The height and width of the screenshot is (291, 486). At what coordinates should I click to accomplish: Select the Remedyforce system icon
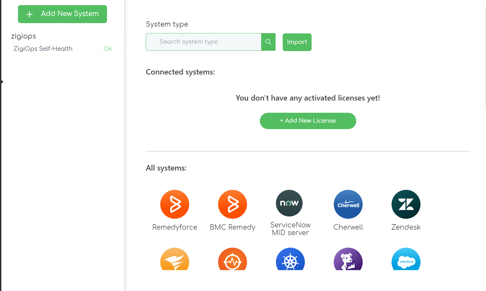pyautogui.click(x=175, y=204)
